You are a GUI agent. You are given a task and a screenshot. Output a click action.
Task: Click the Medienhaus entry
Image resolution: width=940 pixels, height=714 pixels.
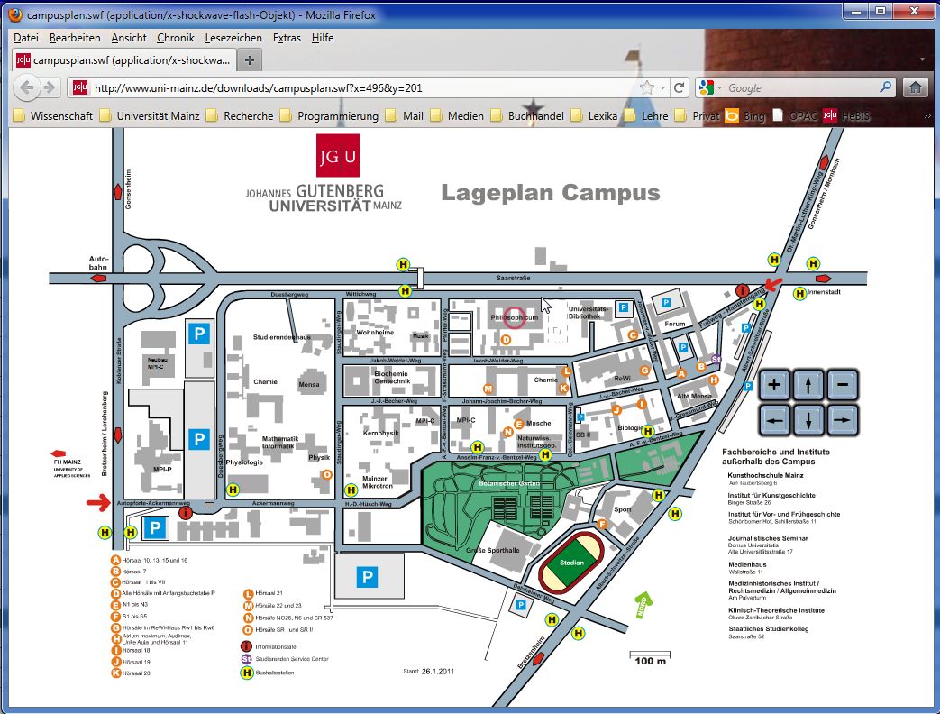pyautogui.click(x=747, y=564)
